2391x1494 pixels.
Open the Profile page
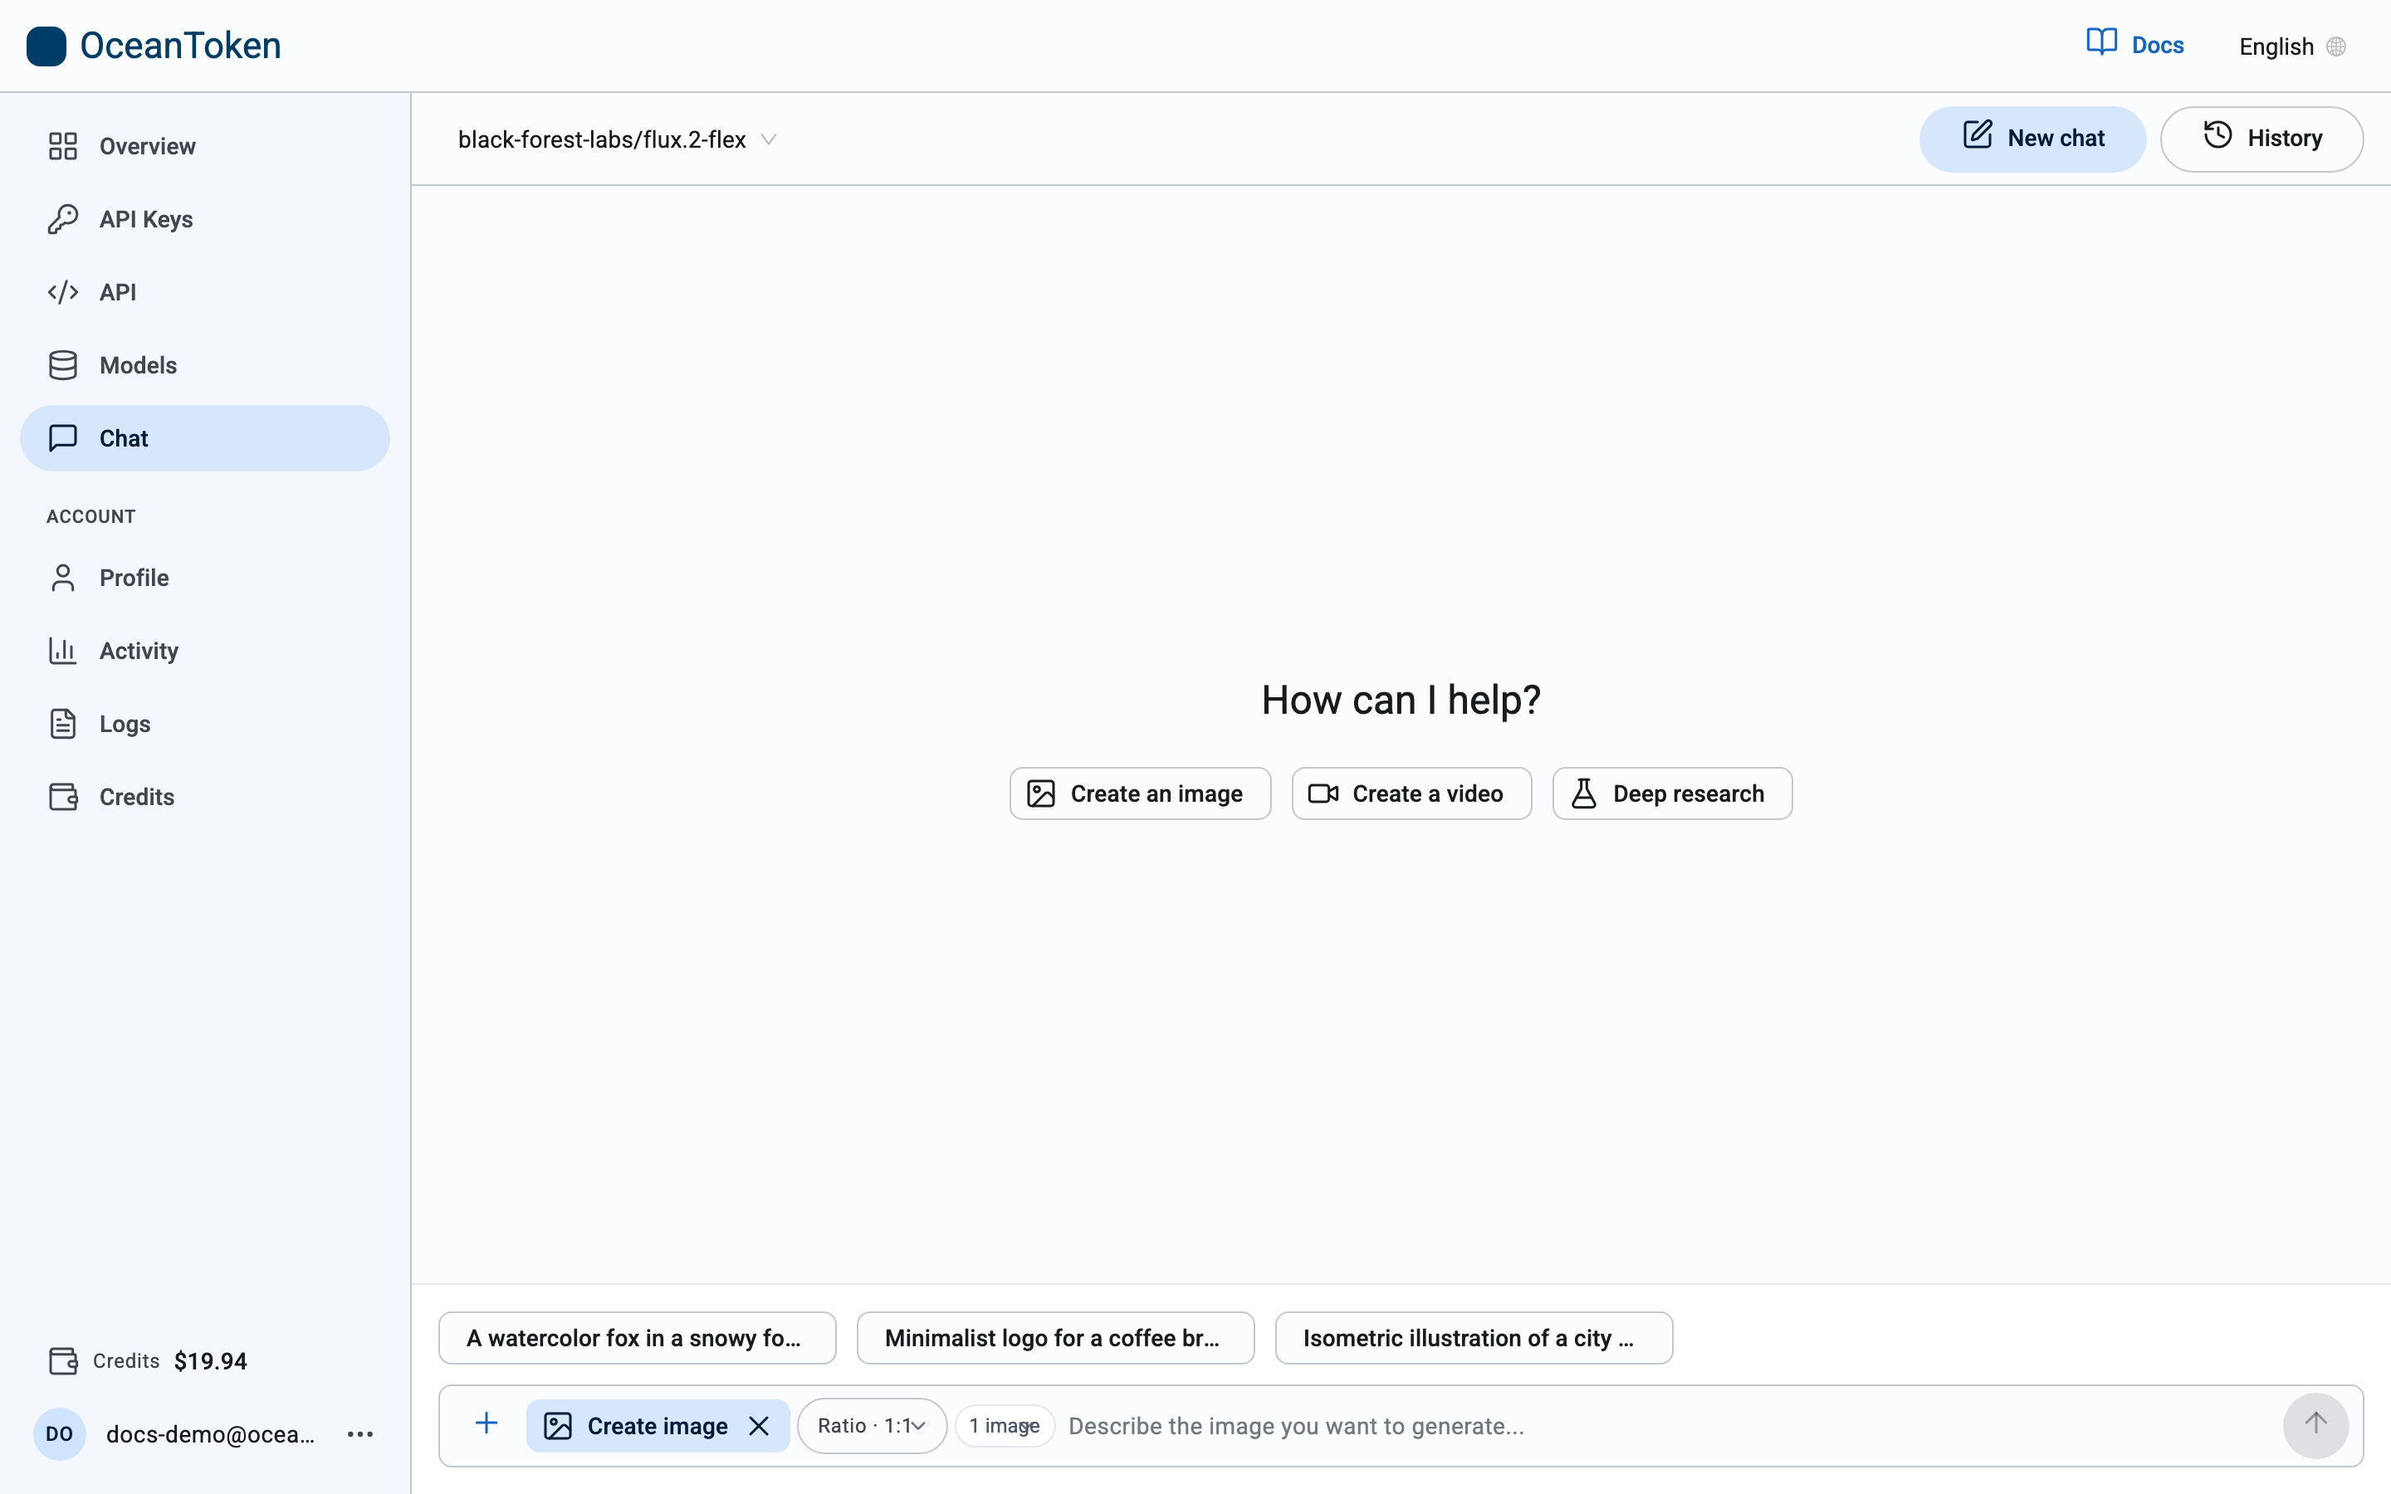click(x=204, y=578)
